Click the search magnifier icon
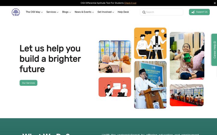The height and width of the screenshot is (135, 217). tap(144, 12)
